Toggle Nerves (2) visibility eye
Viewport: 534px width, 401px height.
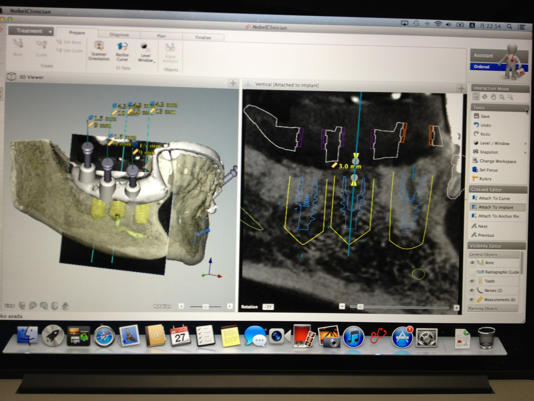click(x=472, y=290)
